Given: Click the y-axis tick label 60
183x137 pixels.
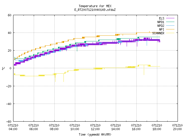Looking at the screenshot, I should (9, 15).
